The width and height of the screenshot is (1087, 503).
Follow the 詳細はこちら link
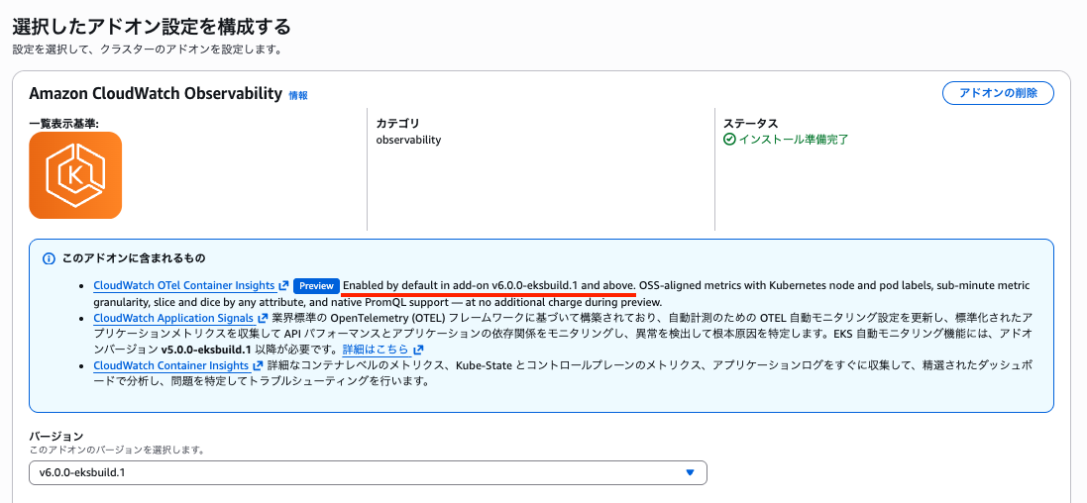click(376, 350)
